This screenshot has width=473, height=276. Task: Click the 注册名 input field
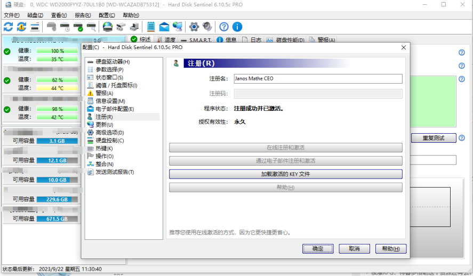coord(318,79)
